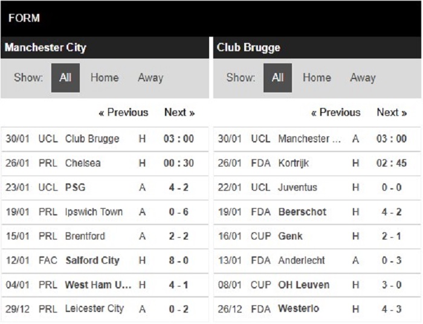Open the Manchester City vs PSG match row
This screenshot has height=324, width=423.
point(105,188)
